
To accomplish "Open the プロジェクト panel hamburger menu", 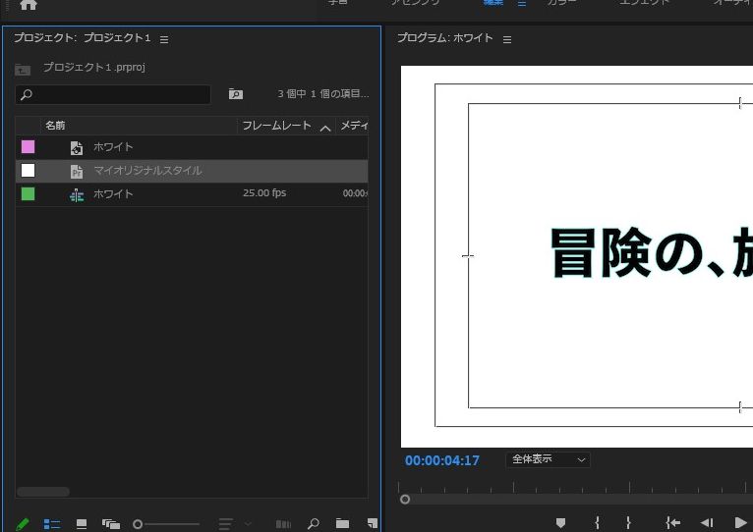I will [164, 39].
